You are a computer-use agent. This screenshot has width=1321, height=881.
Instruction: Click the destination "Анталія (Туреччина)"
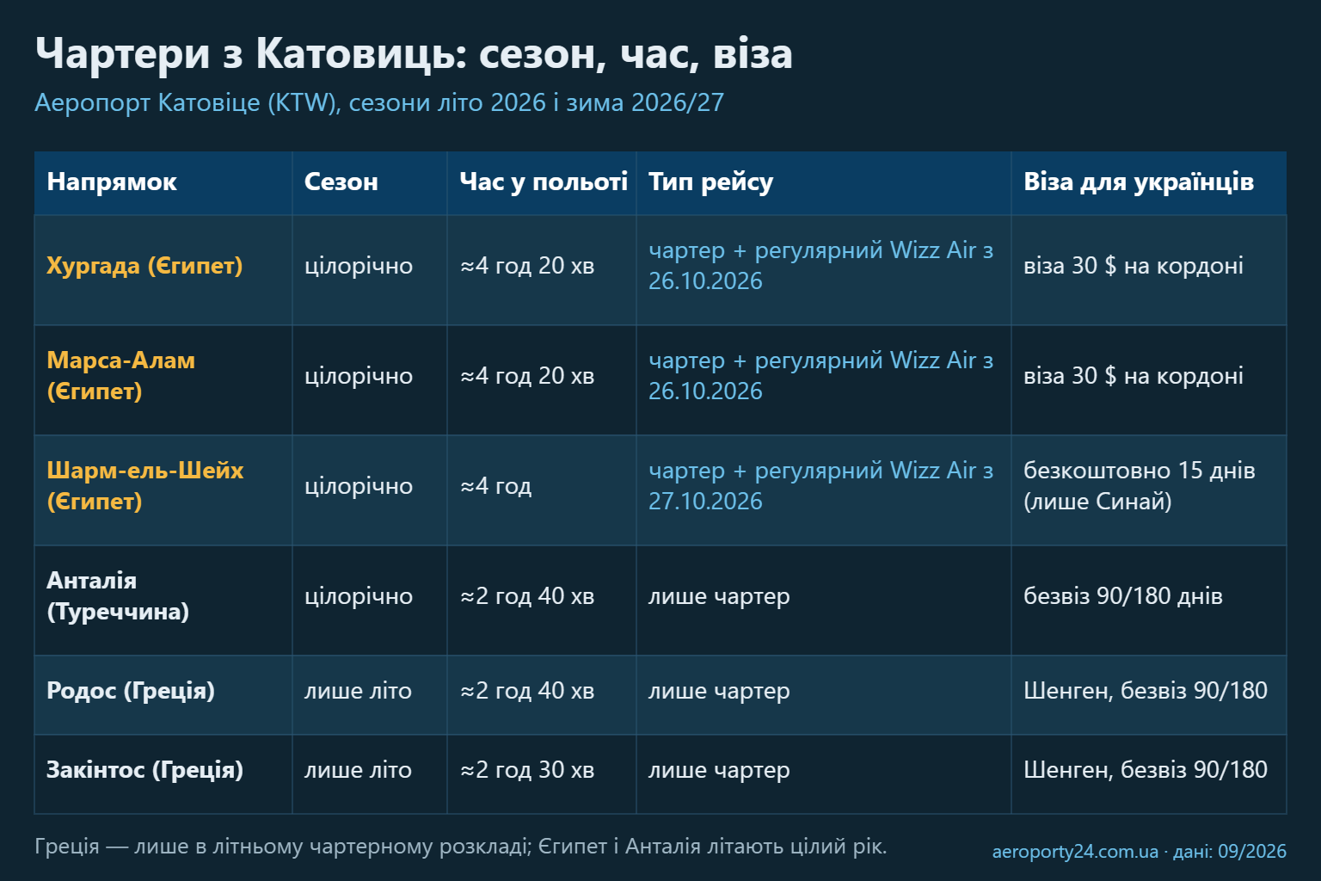[118, 596]
